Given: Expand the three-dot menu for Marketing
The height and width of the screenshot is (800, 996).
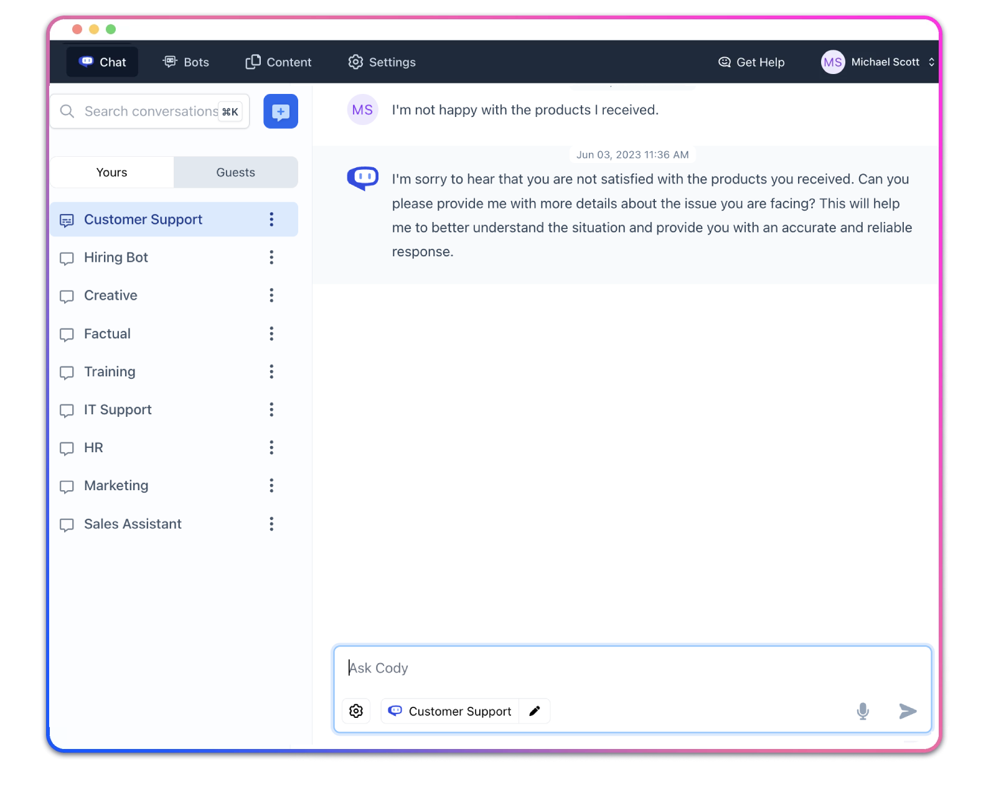Looking at the screenshot, I should [x=271, y=486].
